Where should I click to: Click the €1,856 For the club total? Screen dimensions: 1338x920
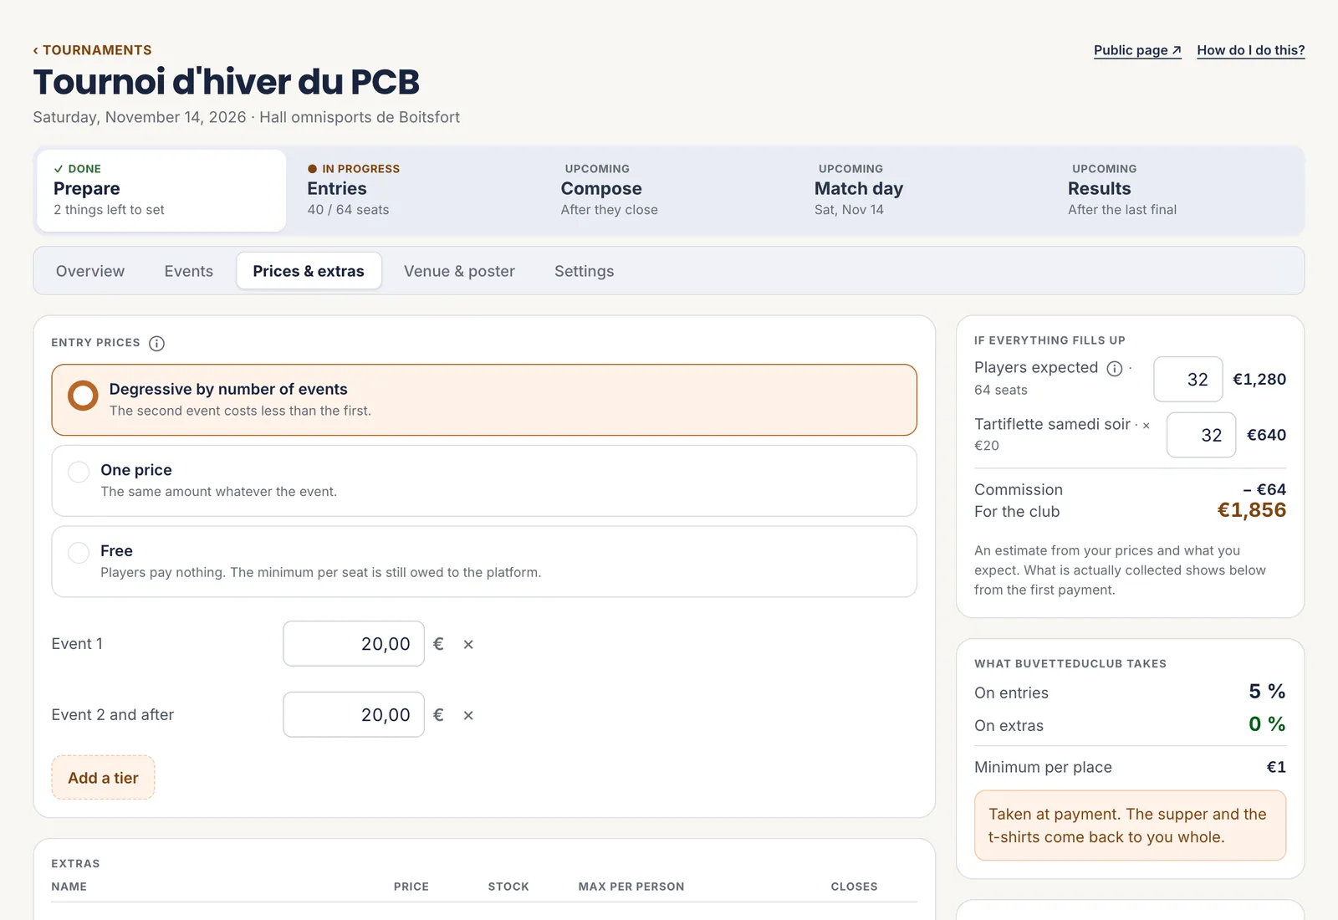pyautogui.click(x=1252, y=510)
